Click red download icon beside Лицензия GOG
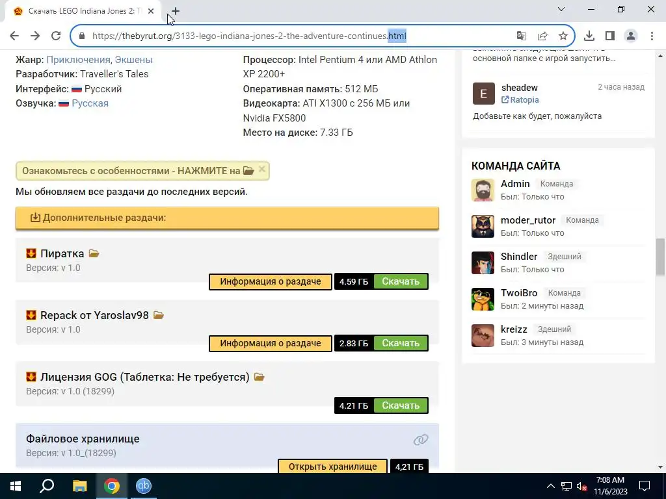 click(31, 376)
